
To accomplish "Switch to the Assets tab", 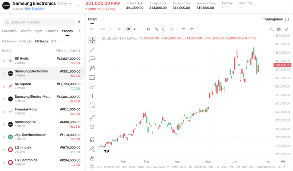I will pyautogui.click(x=26, y=31).
